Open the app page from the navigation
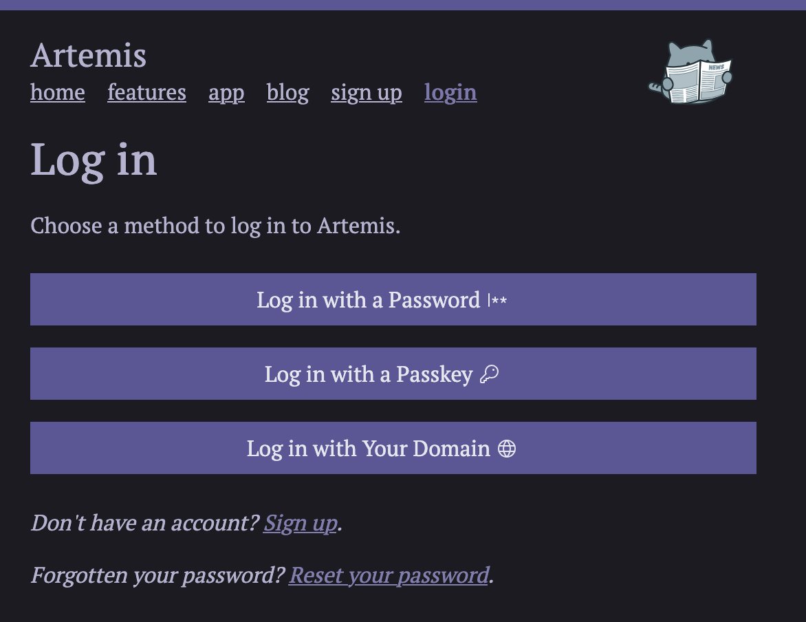This screenshot has height=622, width=806. click(226, 92)
